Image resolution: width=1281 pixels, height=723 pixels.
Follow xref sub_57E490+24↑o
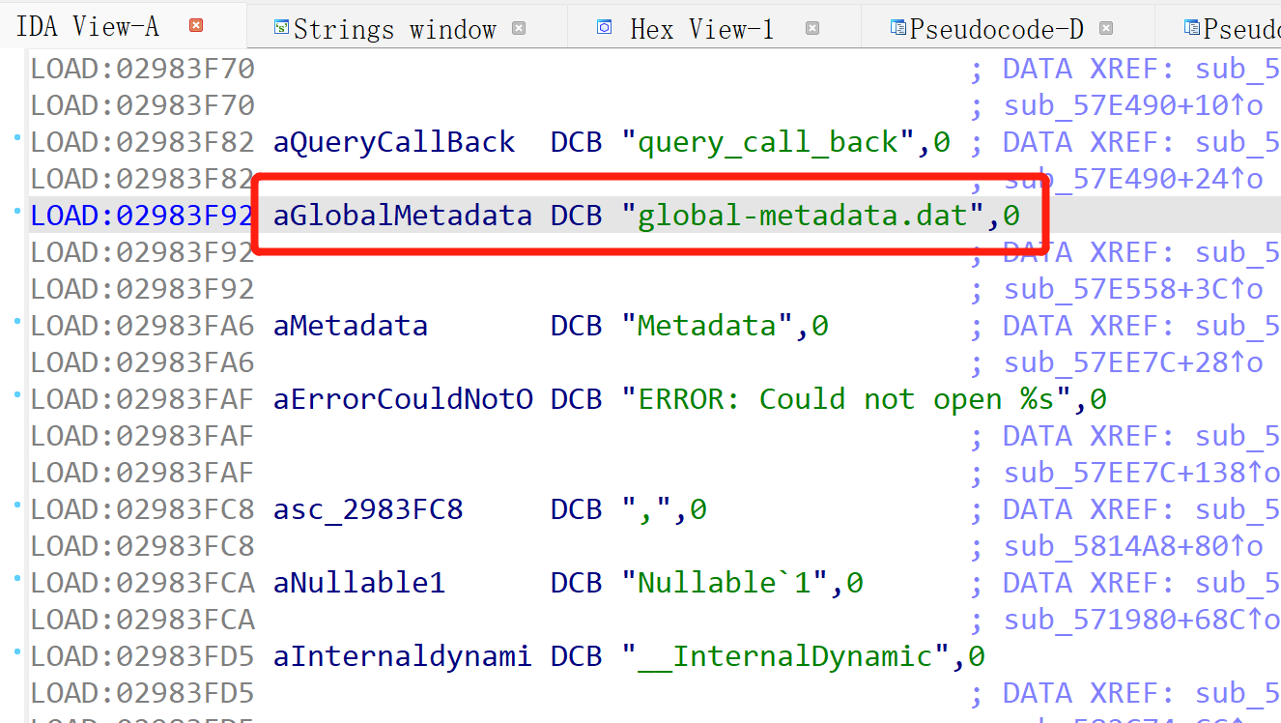click(x=1134, y=179)
